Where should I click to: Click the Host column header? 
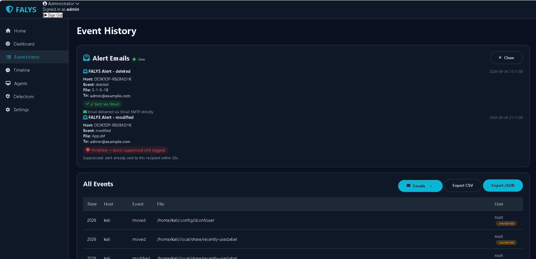[x=109, y=204]
